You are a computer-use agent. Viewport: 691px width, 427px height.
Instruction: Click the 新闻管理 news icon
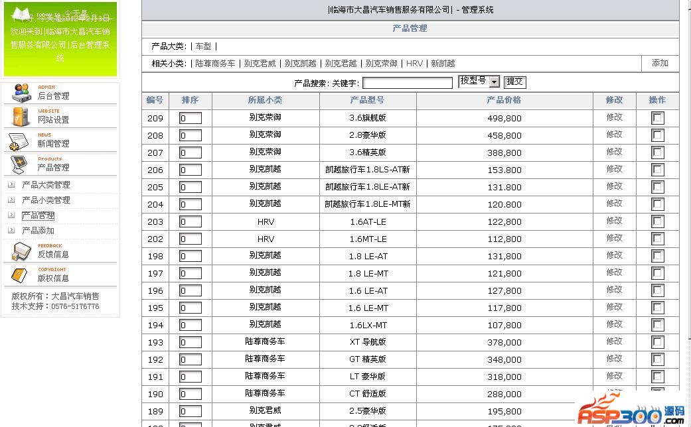click(x=19, y=141)
